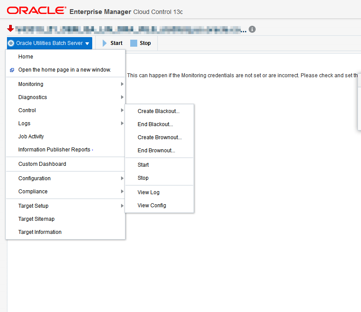
Task: Choose View Config in the submenu
Action: click(x=160, y=206)
